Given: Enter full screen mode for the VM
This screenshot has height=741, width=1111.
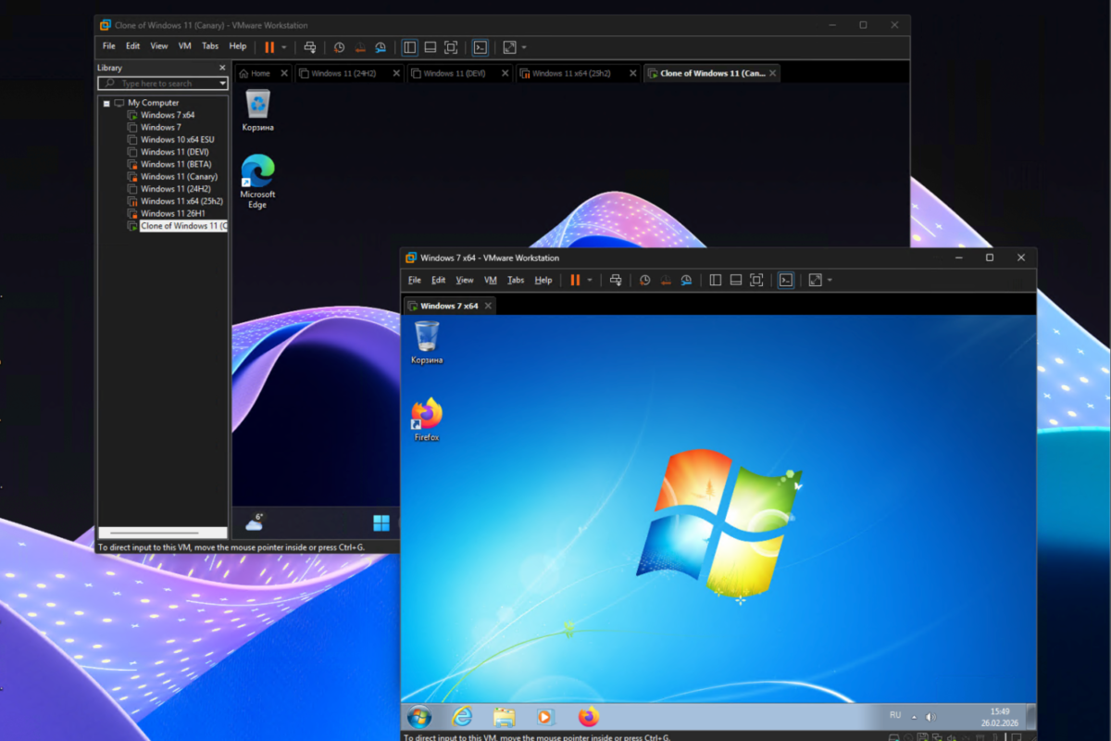Looking at the screenshot, I should pos(755,279).
